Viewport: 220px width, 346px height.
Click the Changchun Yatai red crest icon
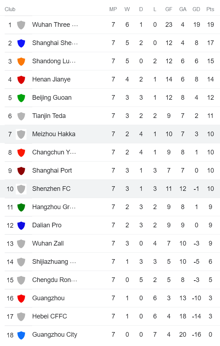pos(21,152)
